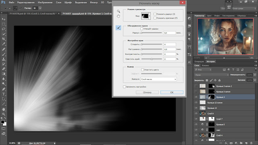The height and width of the screenshot is (145, 258).
Task: Select the Refine Radius brush in the dialog
Action: click(x=118, y=28)
